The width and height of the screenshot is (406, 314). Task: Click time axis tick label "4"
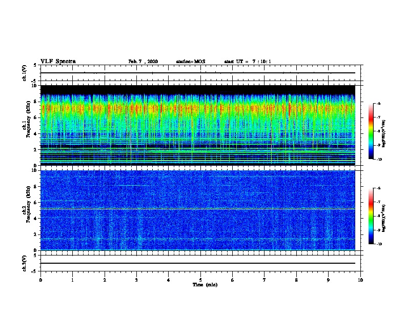(x=169, y=280)
